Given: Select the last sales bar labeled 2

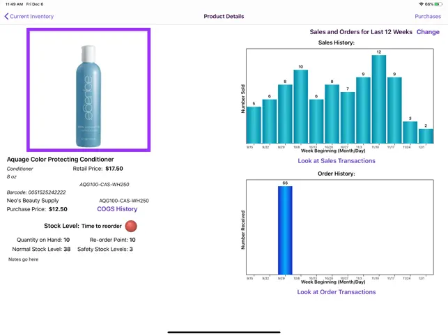Looking at the screenshot, I should (426, 136).
